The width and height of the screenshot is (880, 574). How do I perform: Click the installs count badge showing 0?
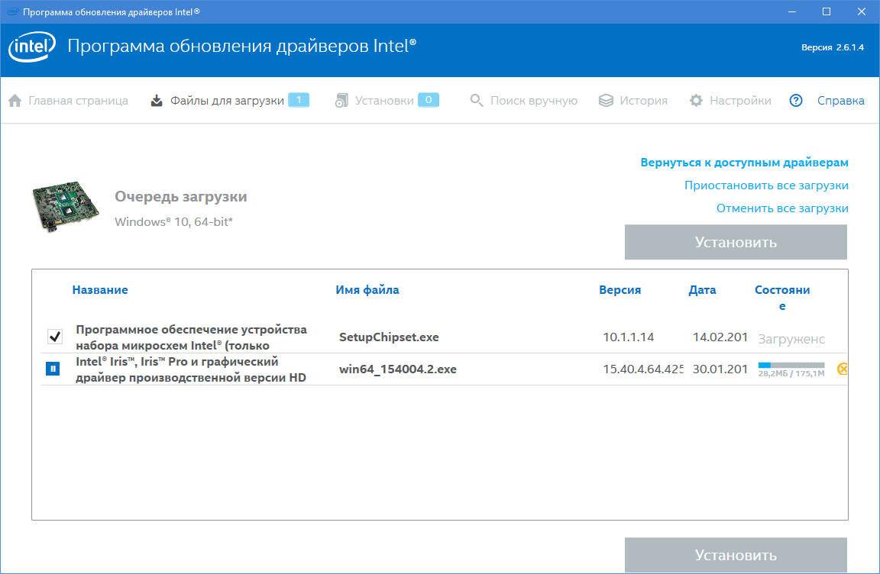tap(429, 100)
